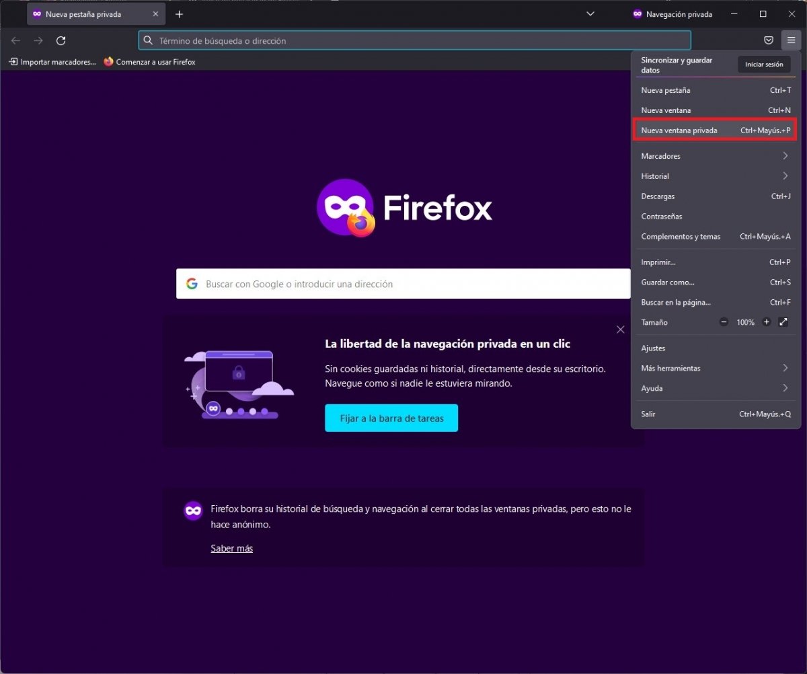
Task: Select Nueva ventana menu item
Action: click(716, 110)
